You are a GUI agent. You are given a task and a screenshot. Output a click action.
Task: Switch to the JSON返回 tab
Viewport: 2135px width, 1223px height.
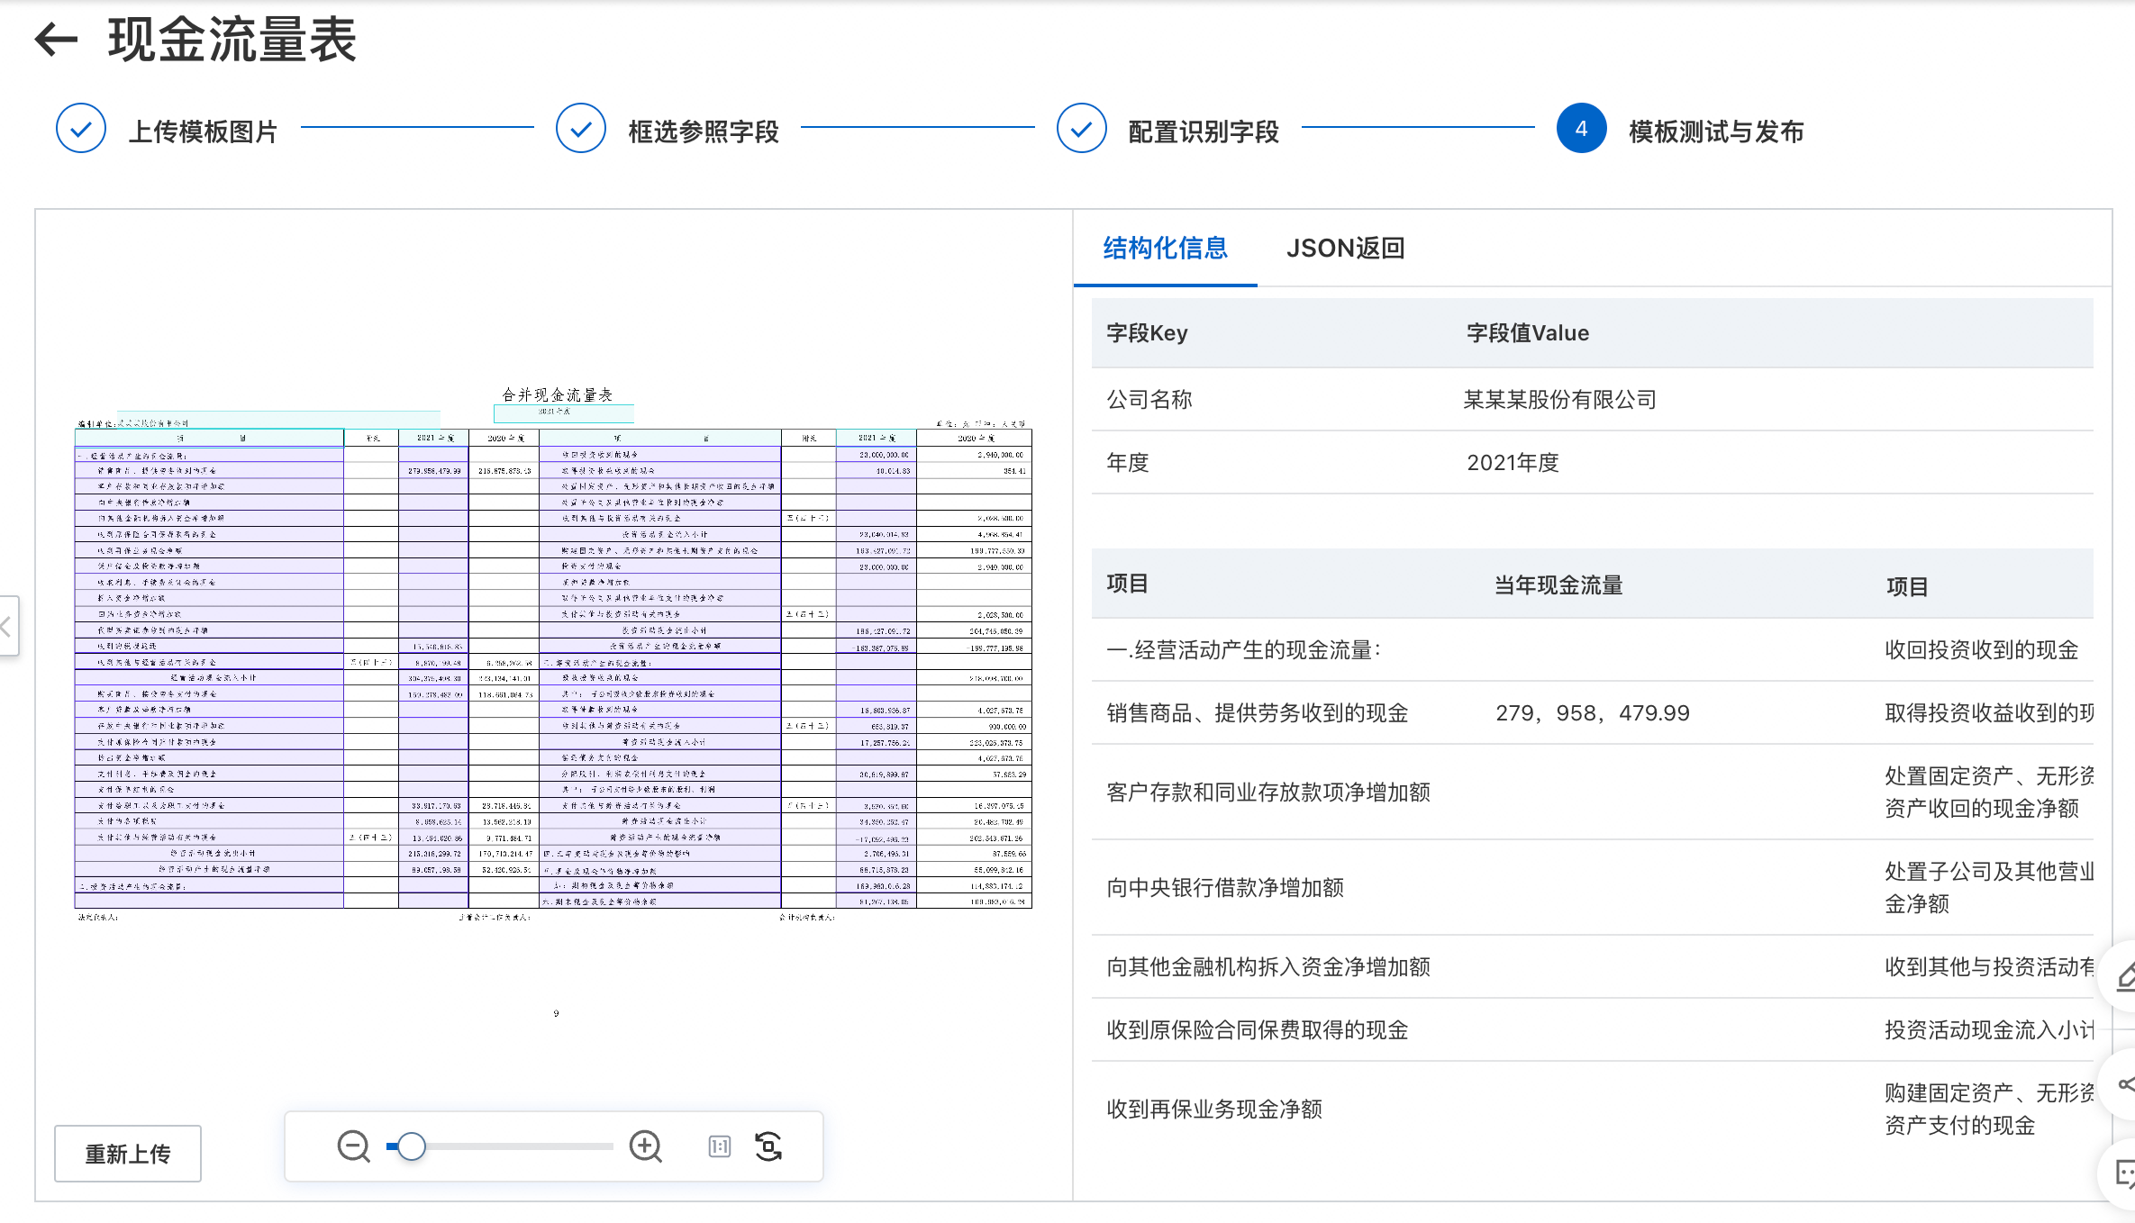pos(1345,249)
